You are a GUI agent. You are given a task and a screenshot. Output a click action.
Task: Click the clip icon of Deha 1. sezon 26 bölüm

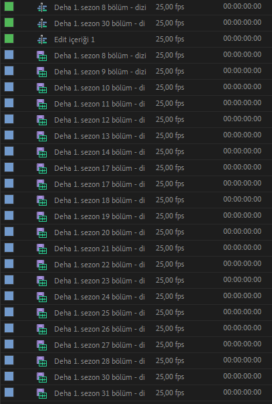point(41,329)
